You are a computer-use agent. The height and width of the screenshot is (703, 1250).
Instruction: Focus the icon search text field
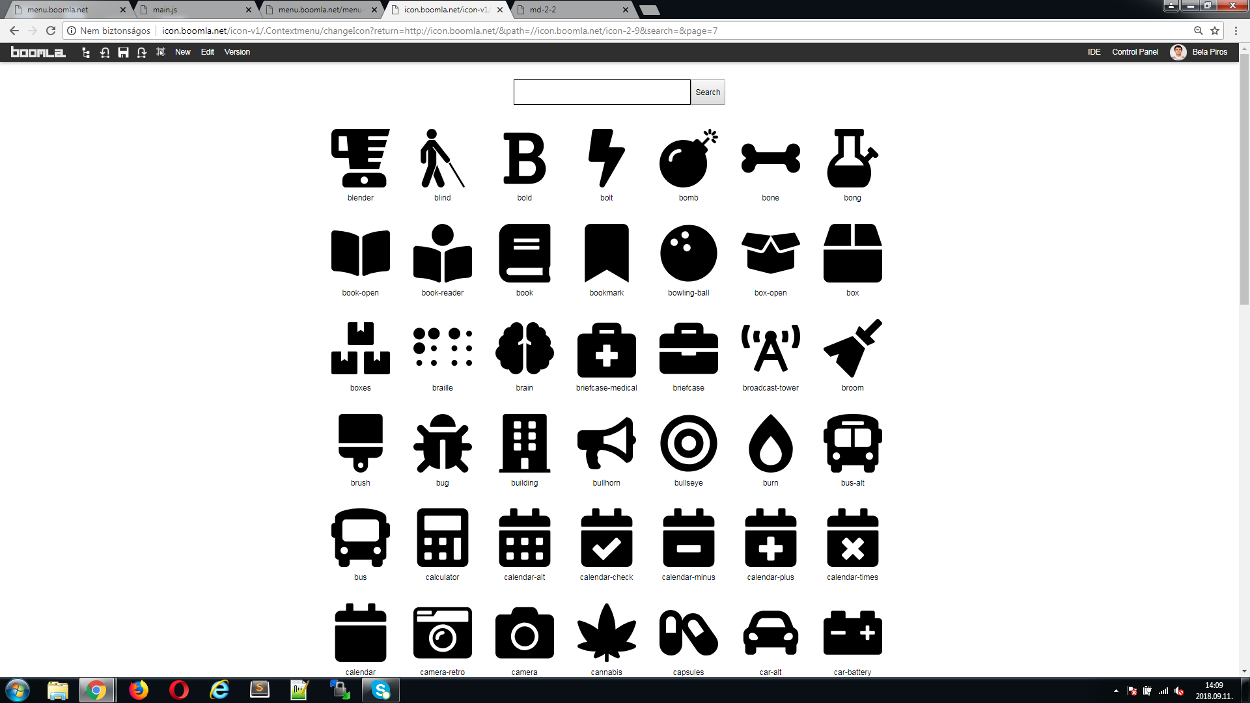[602, 92]
